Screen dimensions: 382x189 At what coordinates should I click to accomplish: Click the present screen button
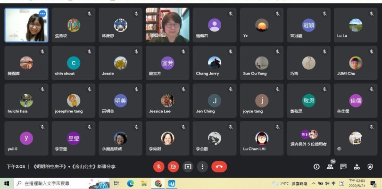[x=188, y=166]
